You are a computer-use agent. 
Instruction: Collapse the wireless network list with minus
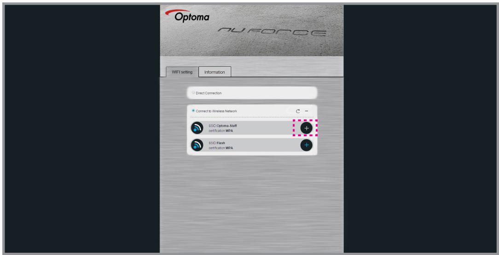[x=307, y=111]
